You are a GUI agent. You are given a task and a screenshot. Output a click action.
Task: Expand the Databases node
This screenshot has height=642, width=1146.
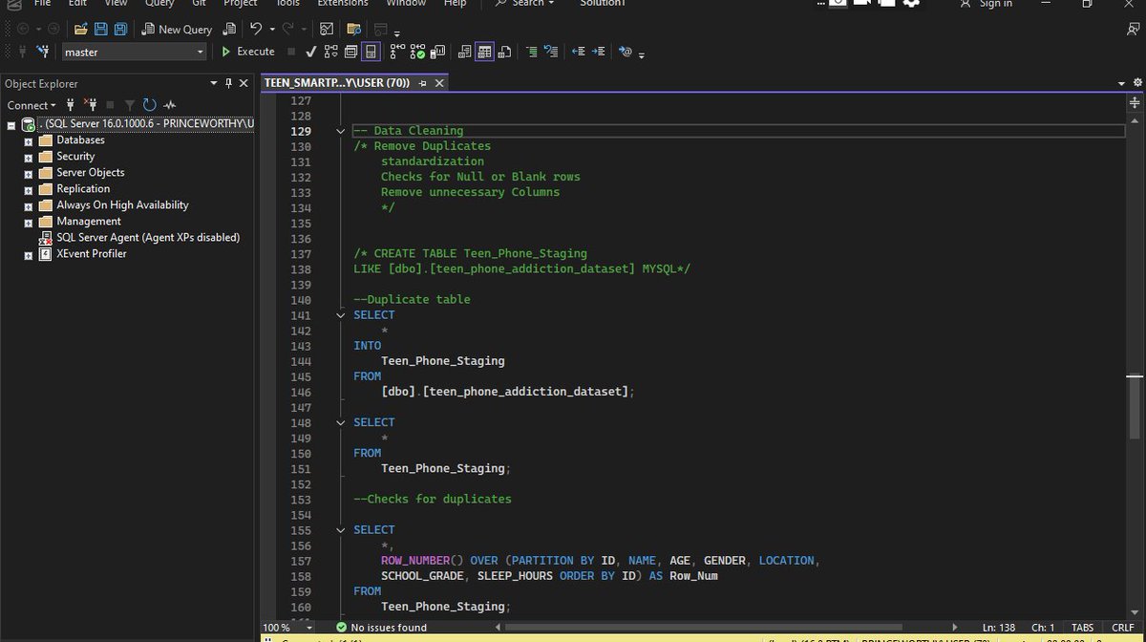click(29, 140)
